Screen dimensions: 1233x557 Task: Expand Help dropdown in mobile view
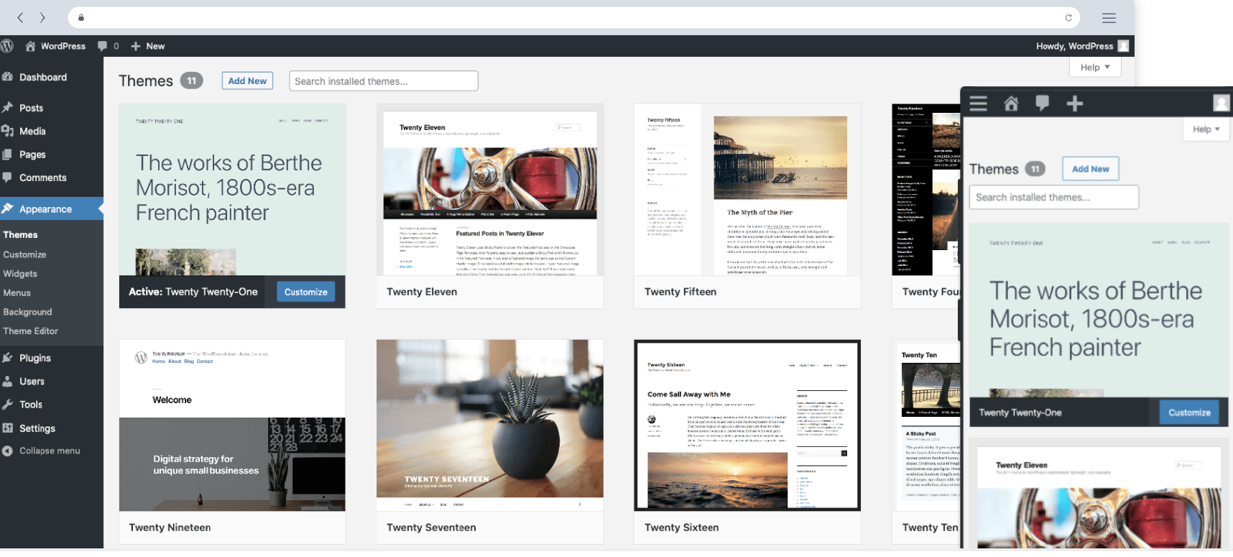(1206, 129)
